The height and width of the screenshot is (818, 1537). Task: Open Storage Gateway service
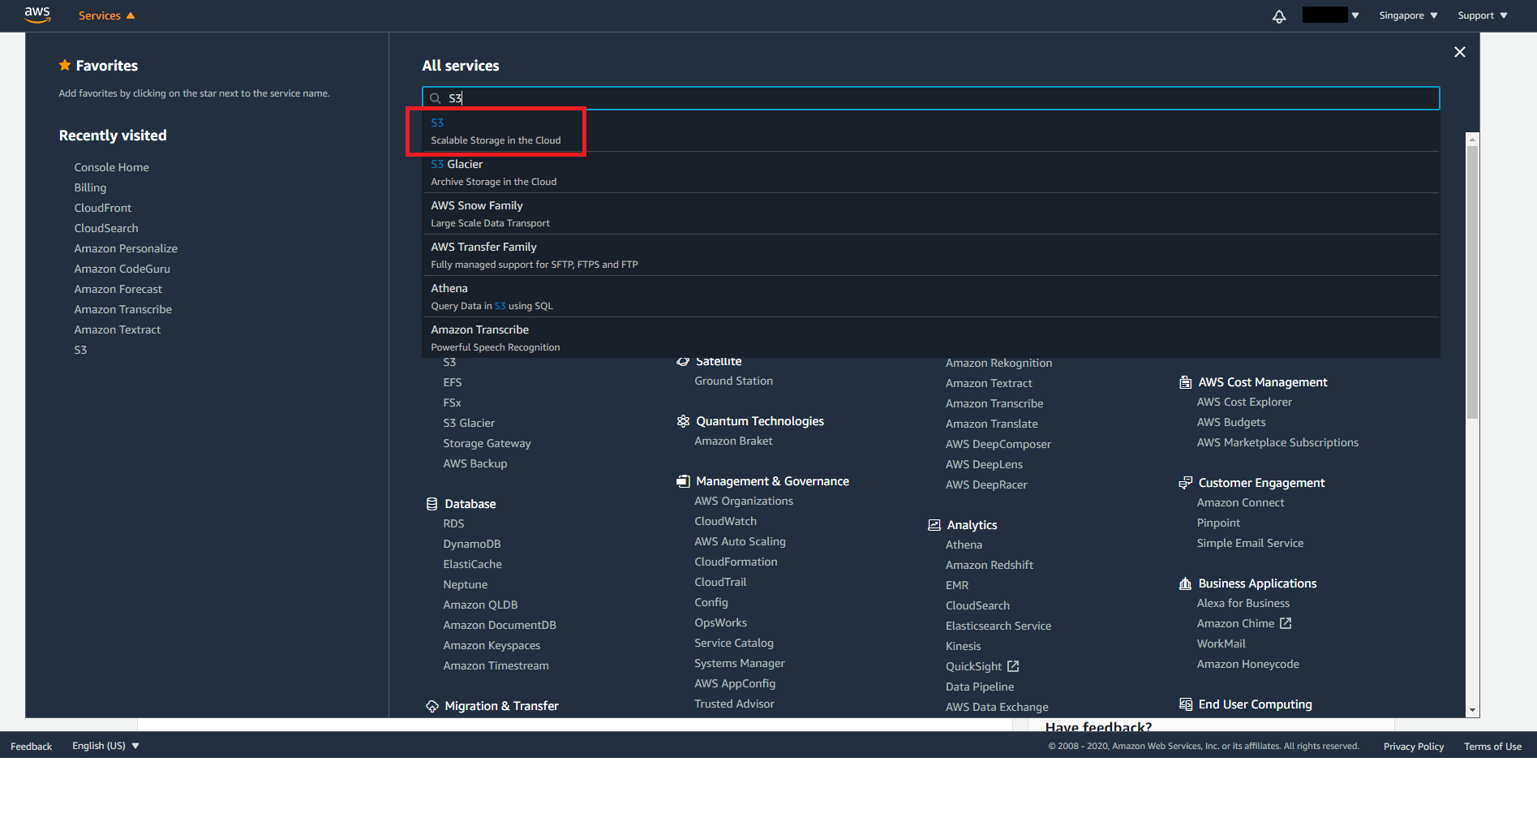click(x=487, y=443)
